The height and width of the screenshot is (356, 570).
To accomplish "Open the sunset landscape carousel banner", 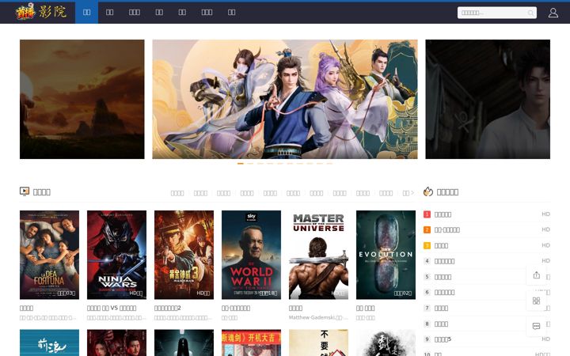I will (82, 99).
